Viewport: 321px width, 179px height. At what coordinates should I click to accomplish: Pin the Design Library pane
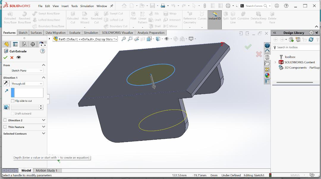click(317, 33)
